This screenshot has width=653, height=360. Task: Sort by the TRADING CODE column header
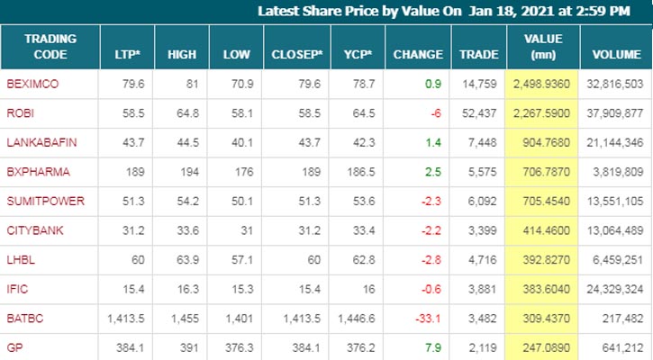pyautogui.click(x=50, y=47)
